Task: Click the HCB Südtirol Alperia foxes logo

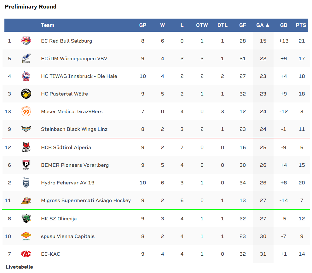Action: [x=26, y=147]
